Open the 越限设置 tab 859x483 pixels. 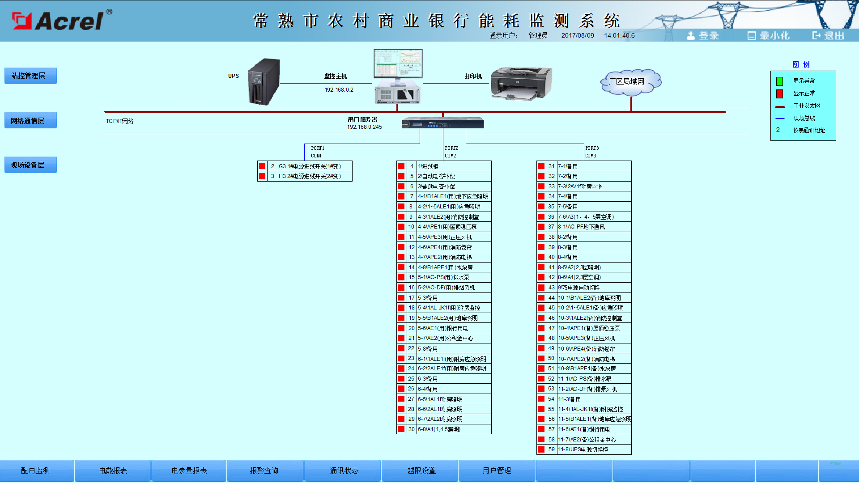point(421,470)
